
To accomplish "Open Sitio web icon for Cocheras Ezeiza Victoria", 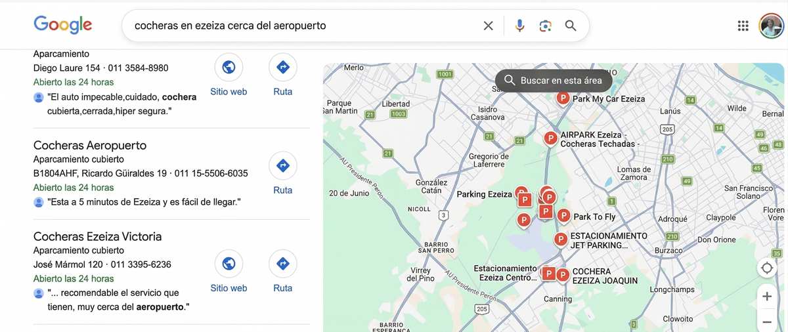I will 229,263.
